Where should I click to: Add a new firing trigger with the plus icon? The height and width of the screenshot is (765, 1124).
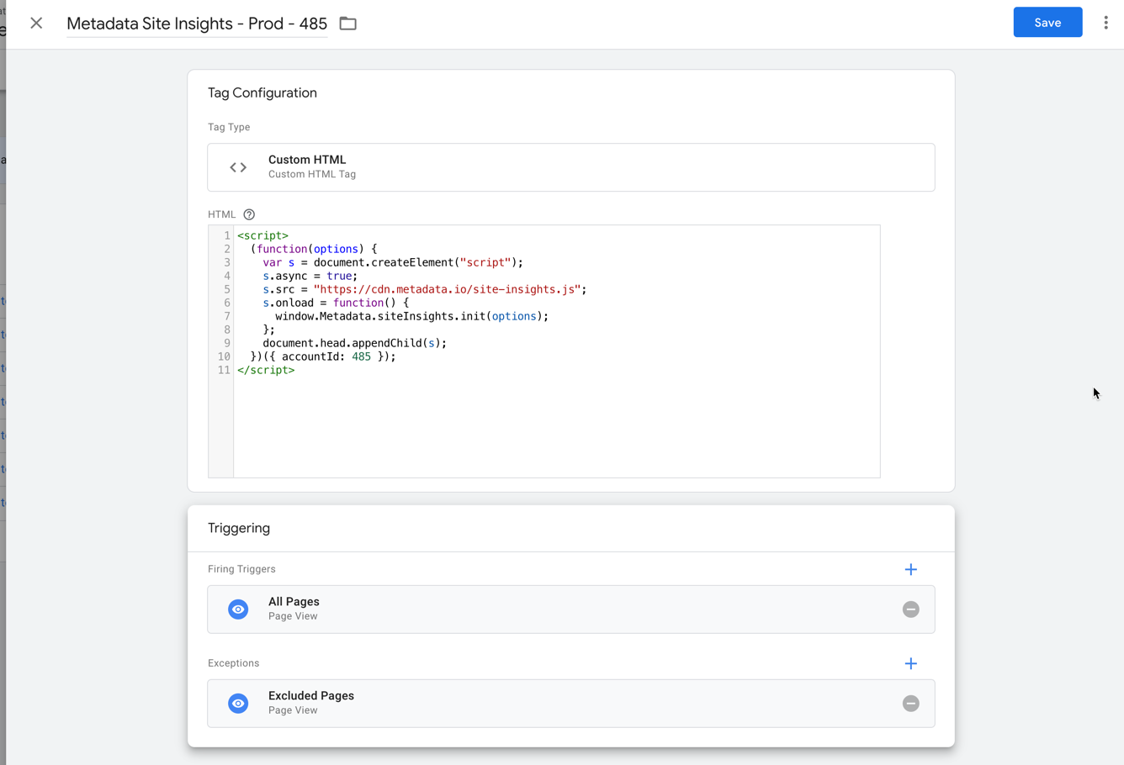click(x=910, y=569)
